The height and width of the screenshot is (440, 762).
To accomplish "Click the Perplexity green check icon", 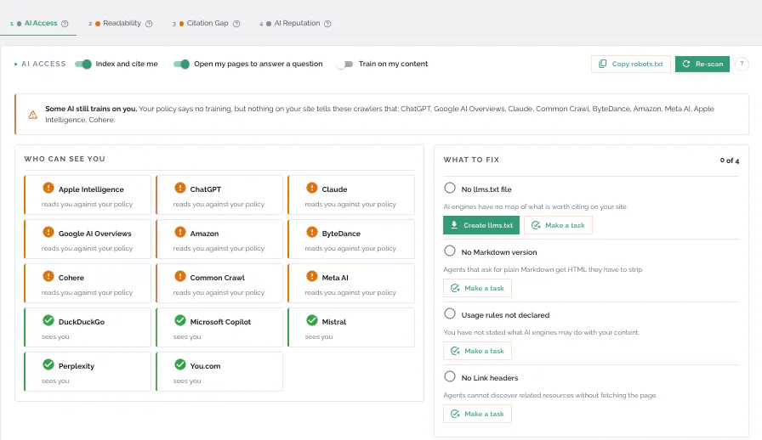I will tap(48, 364).
